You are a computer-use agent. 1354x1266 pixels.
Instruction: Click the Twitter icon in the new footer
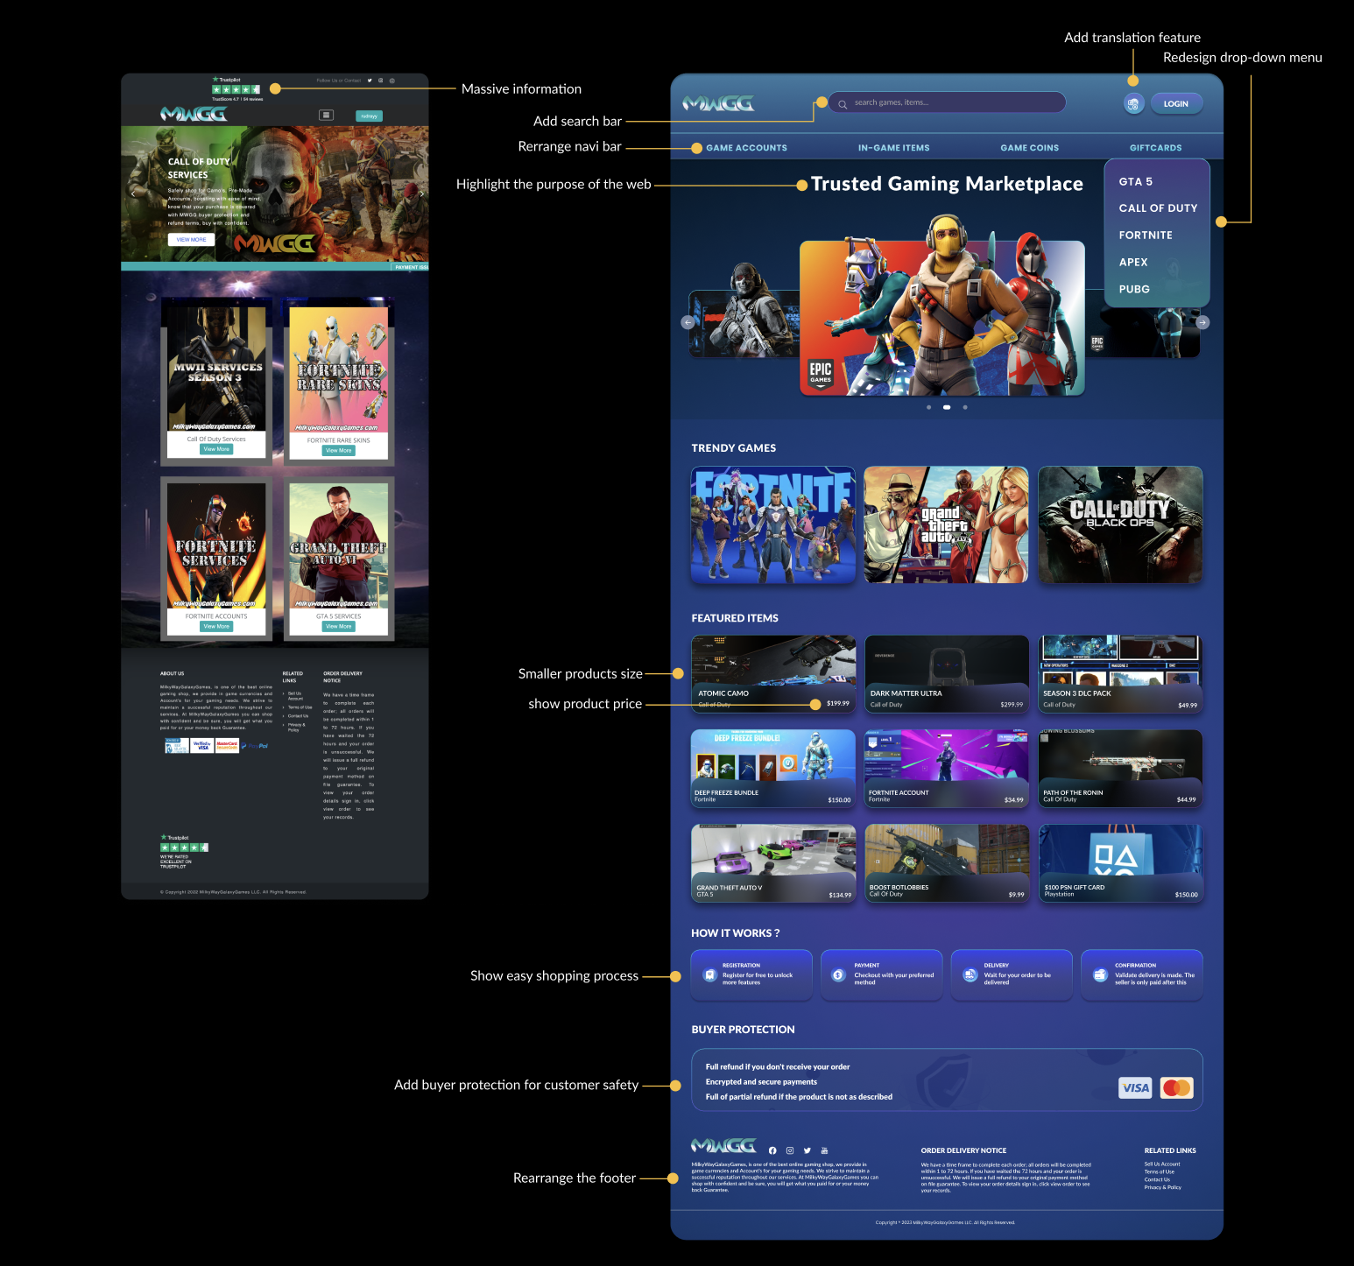coord(807,1150)
